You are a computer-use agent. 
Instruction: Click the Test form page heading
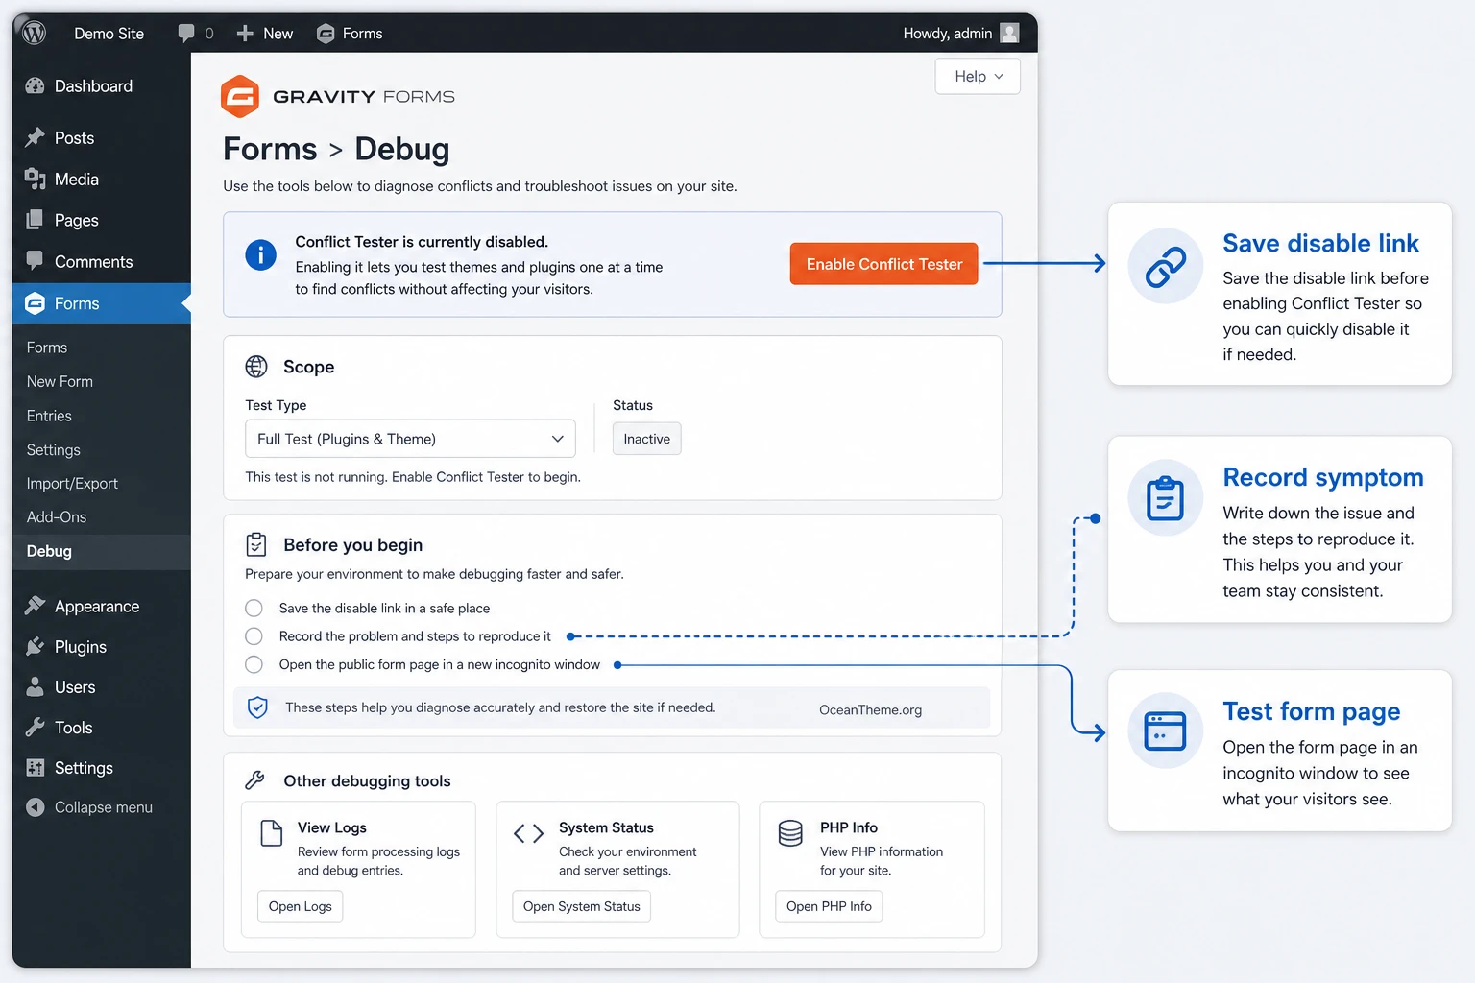[1311, 711]
